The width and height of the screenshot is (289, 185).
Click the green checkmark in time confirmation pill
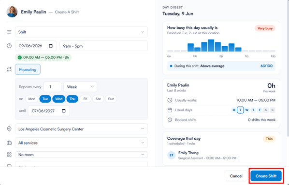(20, 57)
